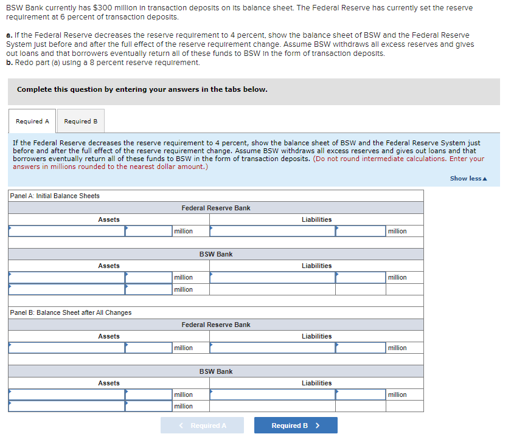The width and height of the screenshot is (511, 448).
Task: Switch to the Required A tab
Action: (x=32, y=121)
